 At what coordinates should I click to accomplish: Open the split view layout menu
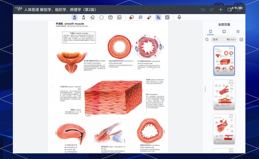pyautogui.click(x=230, y=10)
